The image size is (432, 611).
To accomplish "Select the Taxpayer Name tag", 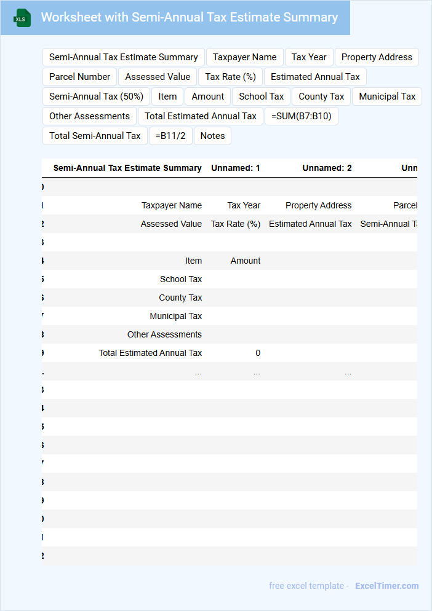I will click(x=245, y=57).
